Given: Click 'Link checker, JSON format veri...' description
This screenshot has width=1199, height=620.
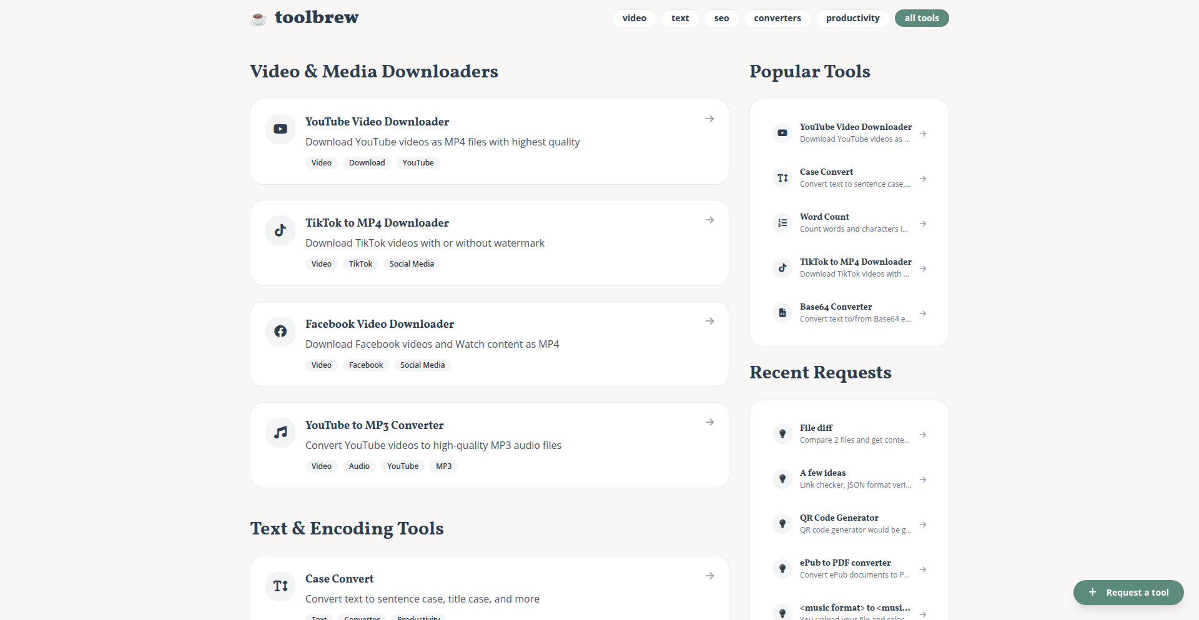Looking at the screenshot, I should (856, 485).
